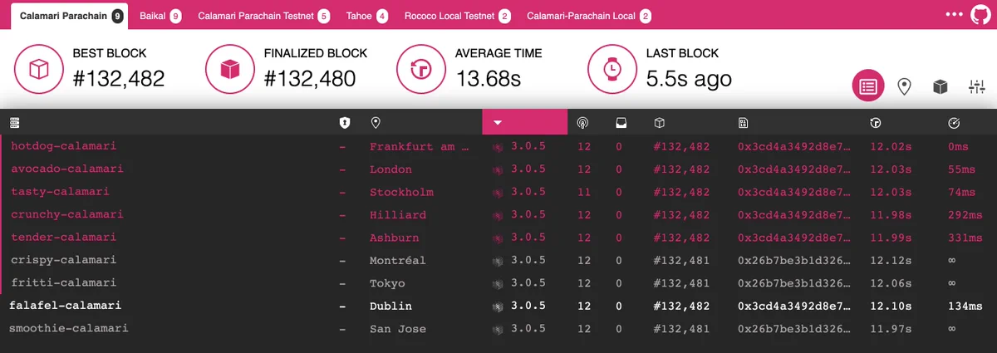Open the more chains ellipsis menu
Screen dimensions: 997x353
[x=954, y=14]
